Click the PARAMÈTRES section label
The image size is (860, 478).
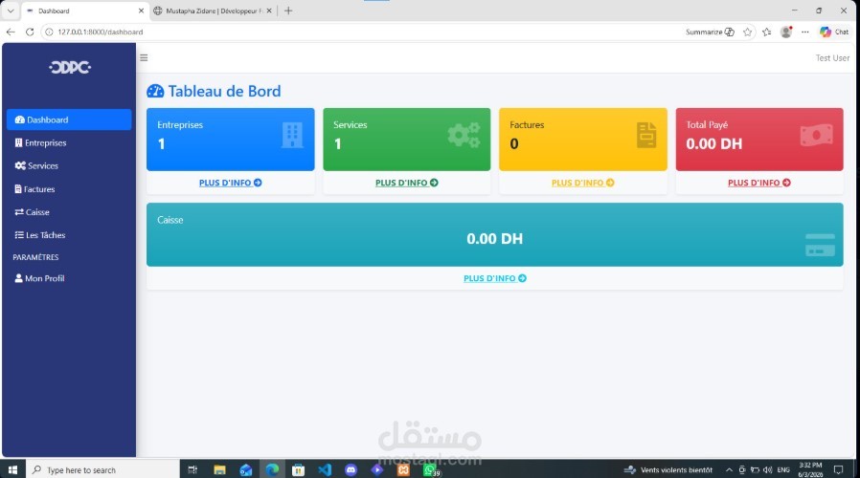[x=35, y=257]
